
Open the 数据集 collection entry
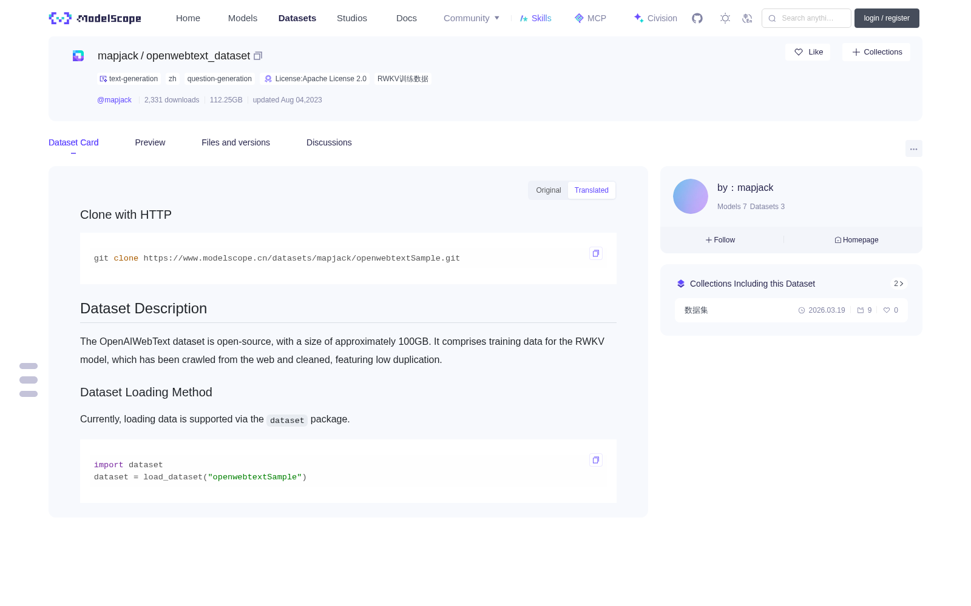tap(791, 310)
